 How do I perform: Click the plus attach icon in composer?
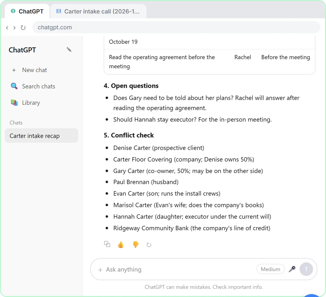tap(100, 270)
